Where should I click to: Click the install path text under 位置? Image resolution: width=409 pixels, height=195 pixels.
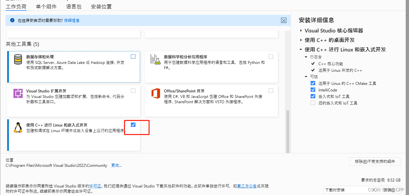coord(56,166)
